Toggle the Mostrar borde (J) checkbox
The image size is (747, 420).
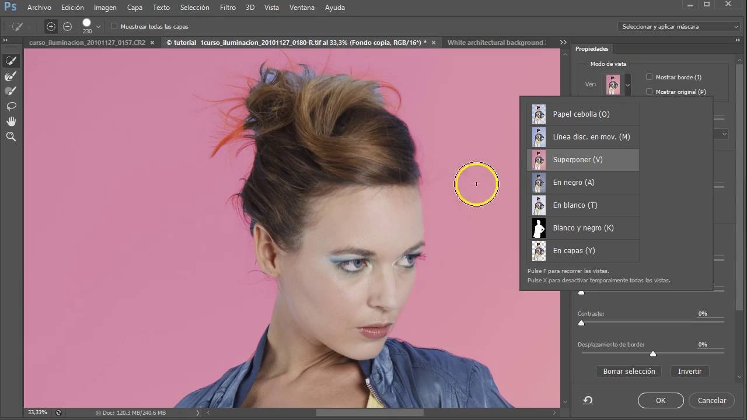[x=649, y=77]
